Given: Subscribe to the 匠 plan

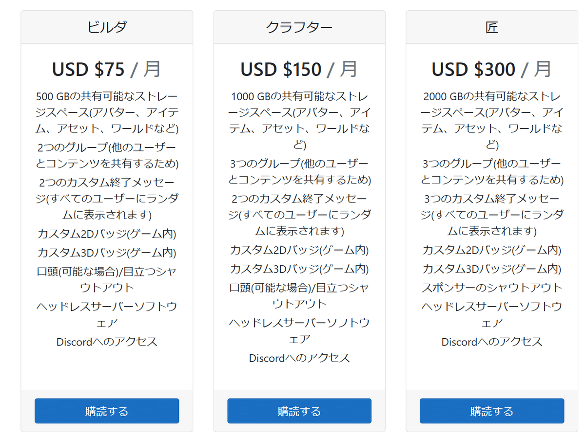Looking at the screenshot, I should tap(492, 411).
